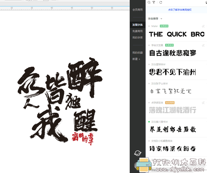The height and width of the screenshot is (173, 207).
Task: Select the 尽是刘郎去后栽 font preview
Action: point(173,129)
